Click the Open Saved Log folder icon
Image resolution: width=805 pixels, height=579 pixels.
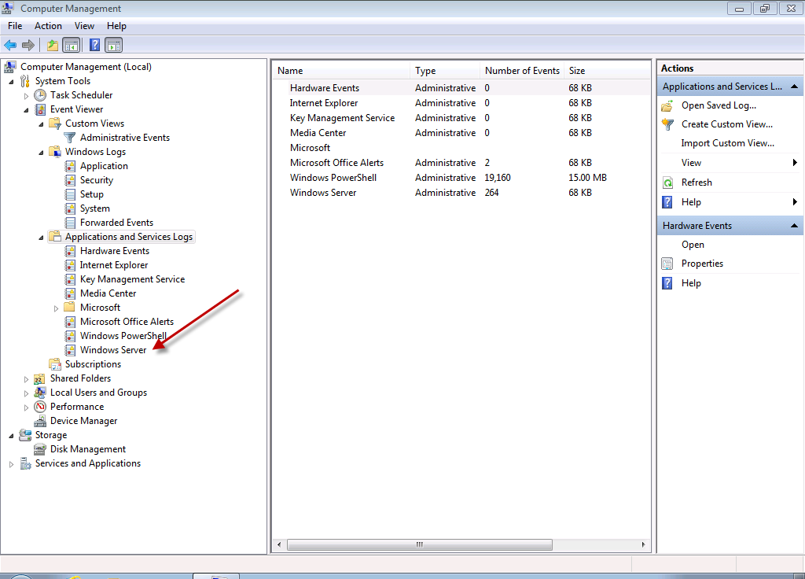tap(667, 105)
